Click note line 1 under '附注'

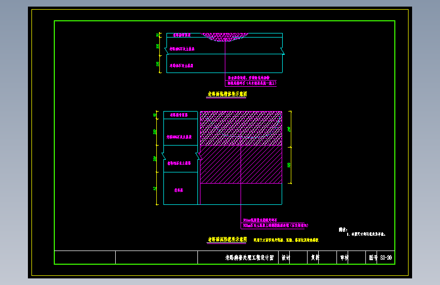(x=366, y=234)
